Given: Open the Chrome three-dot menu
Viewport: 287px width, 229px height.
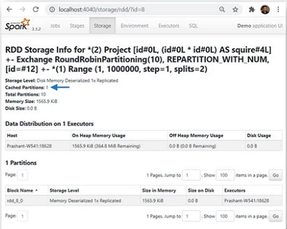Looking at the screenshot, I should coord(278,9).
